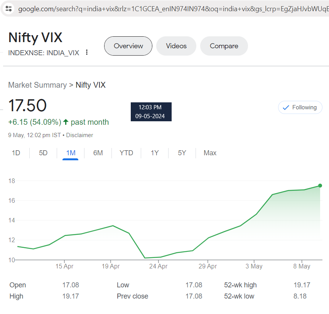Click the green up arrow near past month
Image resolution: width=329 pixels, height=314 pixels.
click(x=66, y=122)
